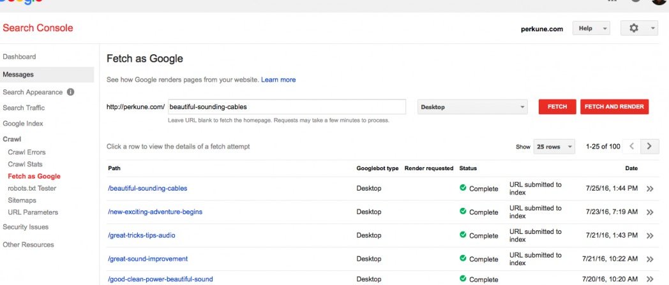Screen dimensions: 669x285
Task: Click the Path column header
Action: coord(114,168)
